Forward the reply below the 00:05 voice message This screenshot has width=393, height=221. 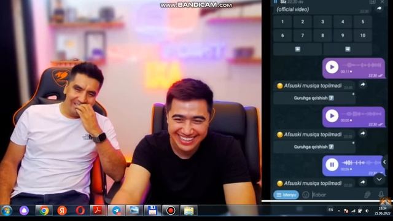pos(363,133)
